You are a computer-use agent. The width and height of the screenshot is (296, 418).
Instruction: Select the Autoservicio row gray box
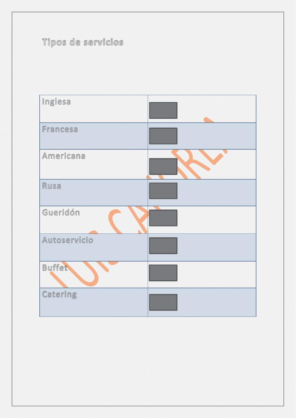click(163, 246)
